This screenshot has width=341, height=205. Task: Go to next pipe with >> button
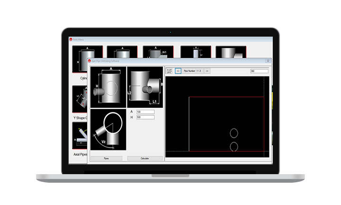(207, 71)
